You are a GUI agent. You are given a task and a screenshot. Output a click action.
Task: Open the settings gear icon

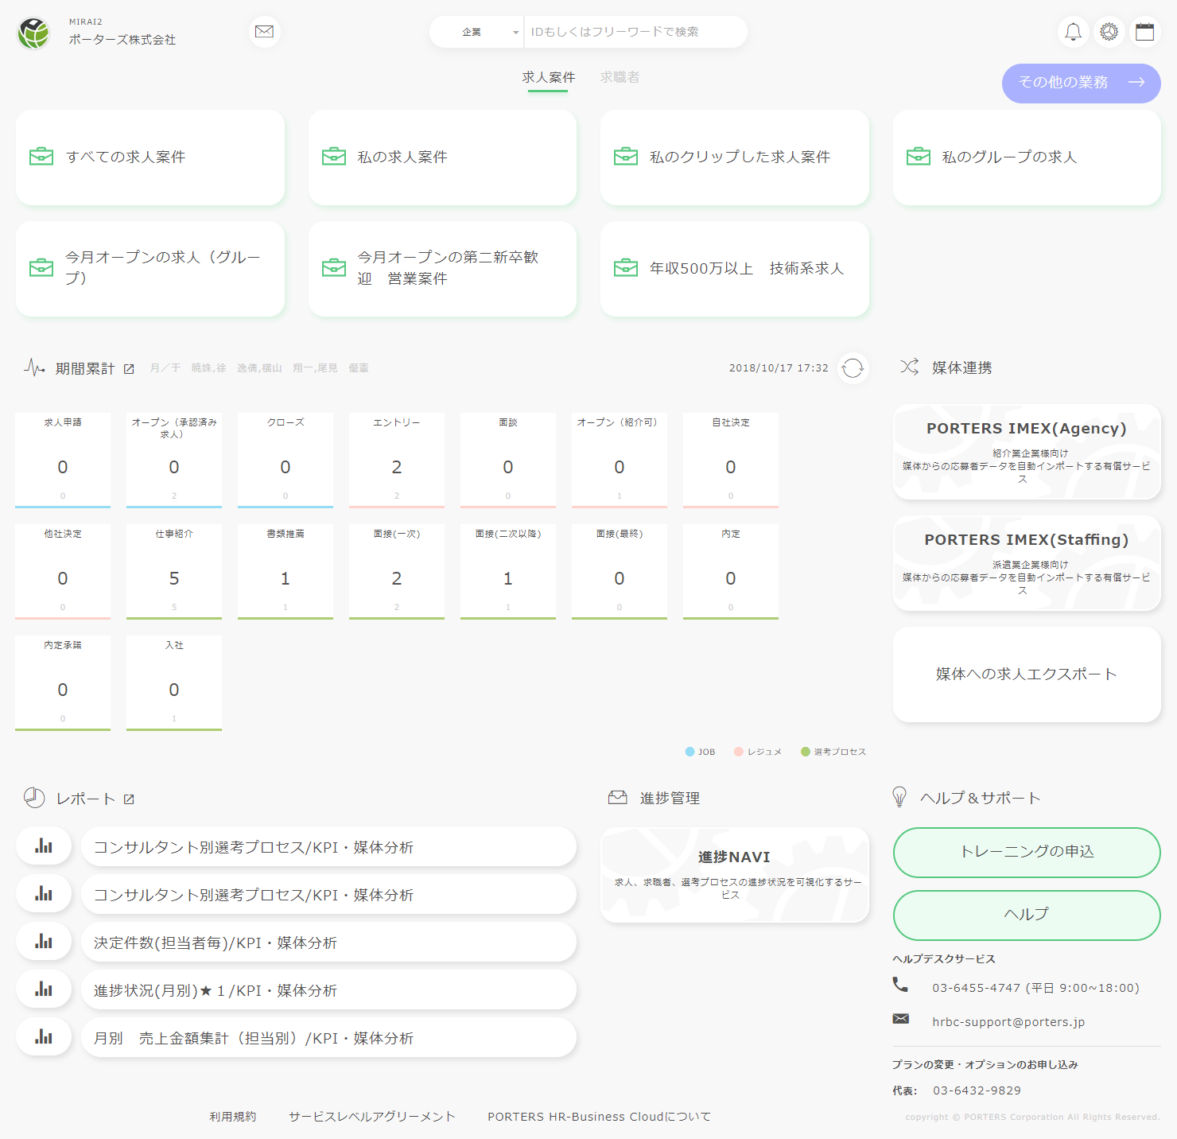(x=1109, y=32)
